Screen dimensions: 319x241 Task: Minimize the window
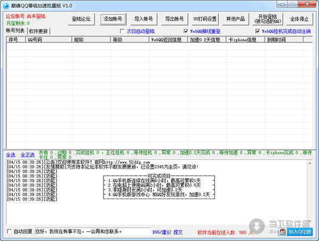(282, 4)
